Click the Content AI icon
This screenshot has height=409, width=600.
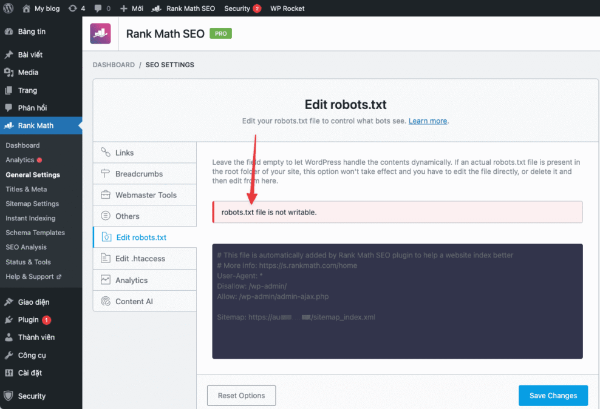(x=106, y=301)
